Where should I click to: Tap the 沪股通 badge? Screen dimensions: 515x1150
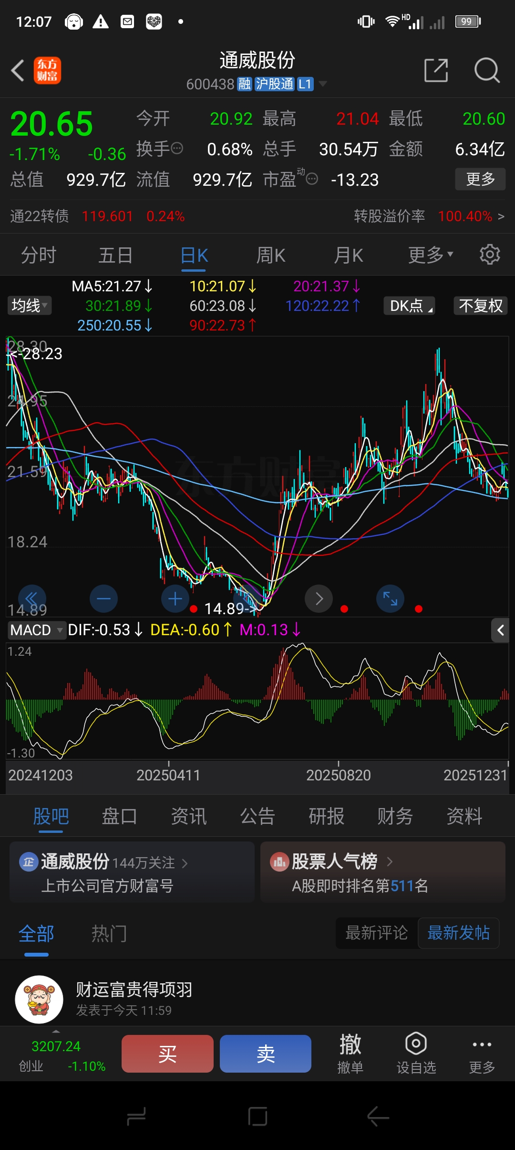pos(274,85)
